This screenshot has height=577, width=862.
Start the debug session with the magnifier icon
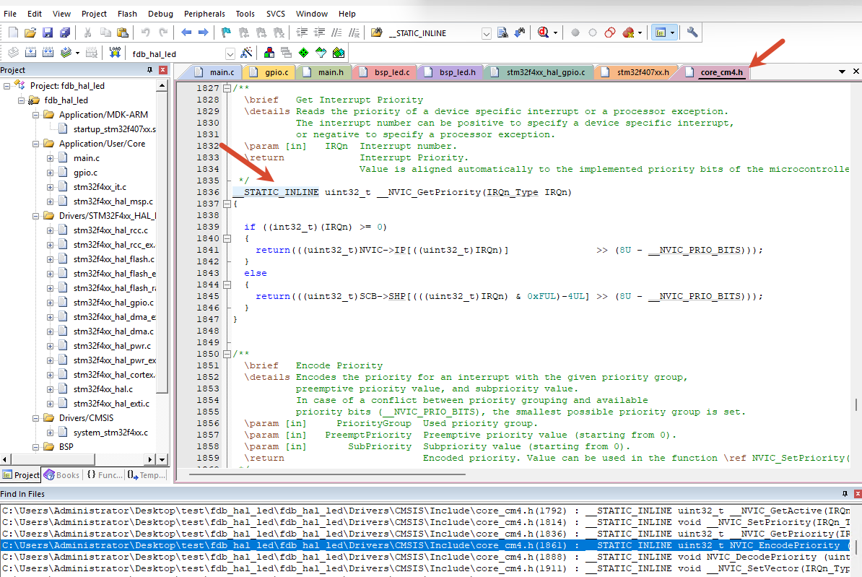pos(543,33)
